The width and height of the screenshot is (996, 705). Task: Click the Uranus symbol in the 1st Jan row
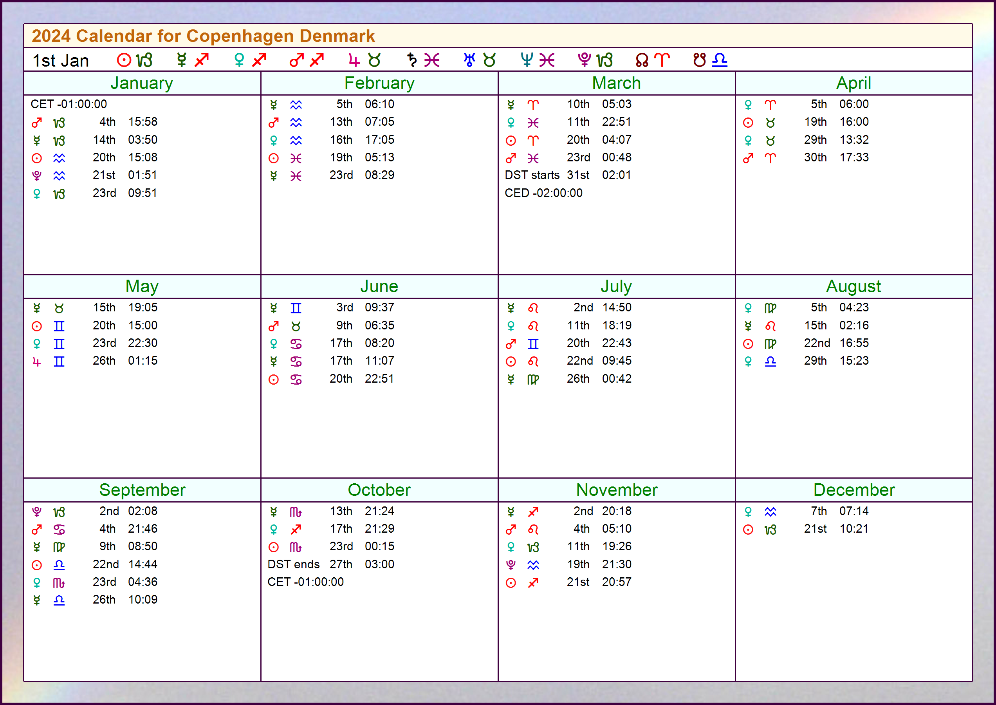[469, 60]
